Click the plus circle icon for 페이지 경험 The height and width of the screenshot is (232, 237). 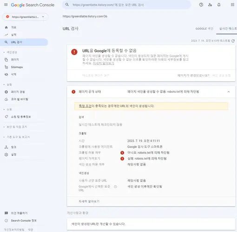6,92
